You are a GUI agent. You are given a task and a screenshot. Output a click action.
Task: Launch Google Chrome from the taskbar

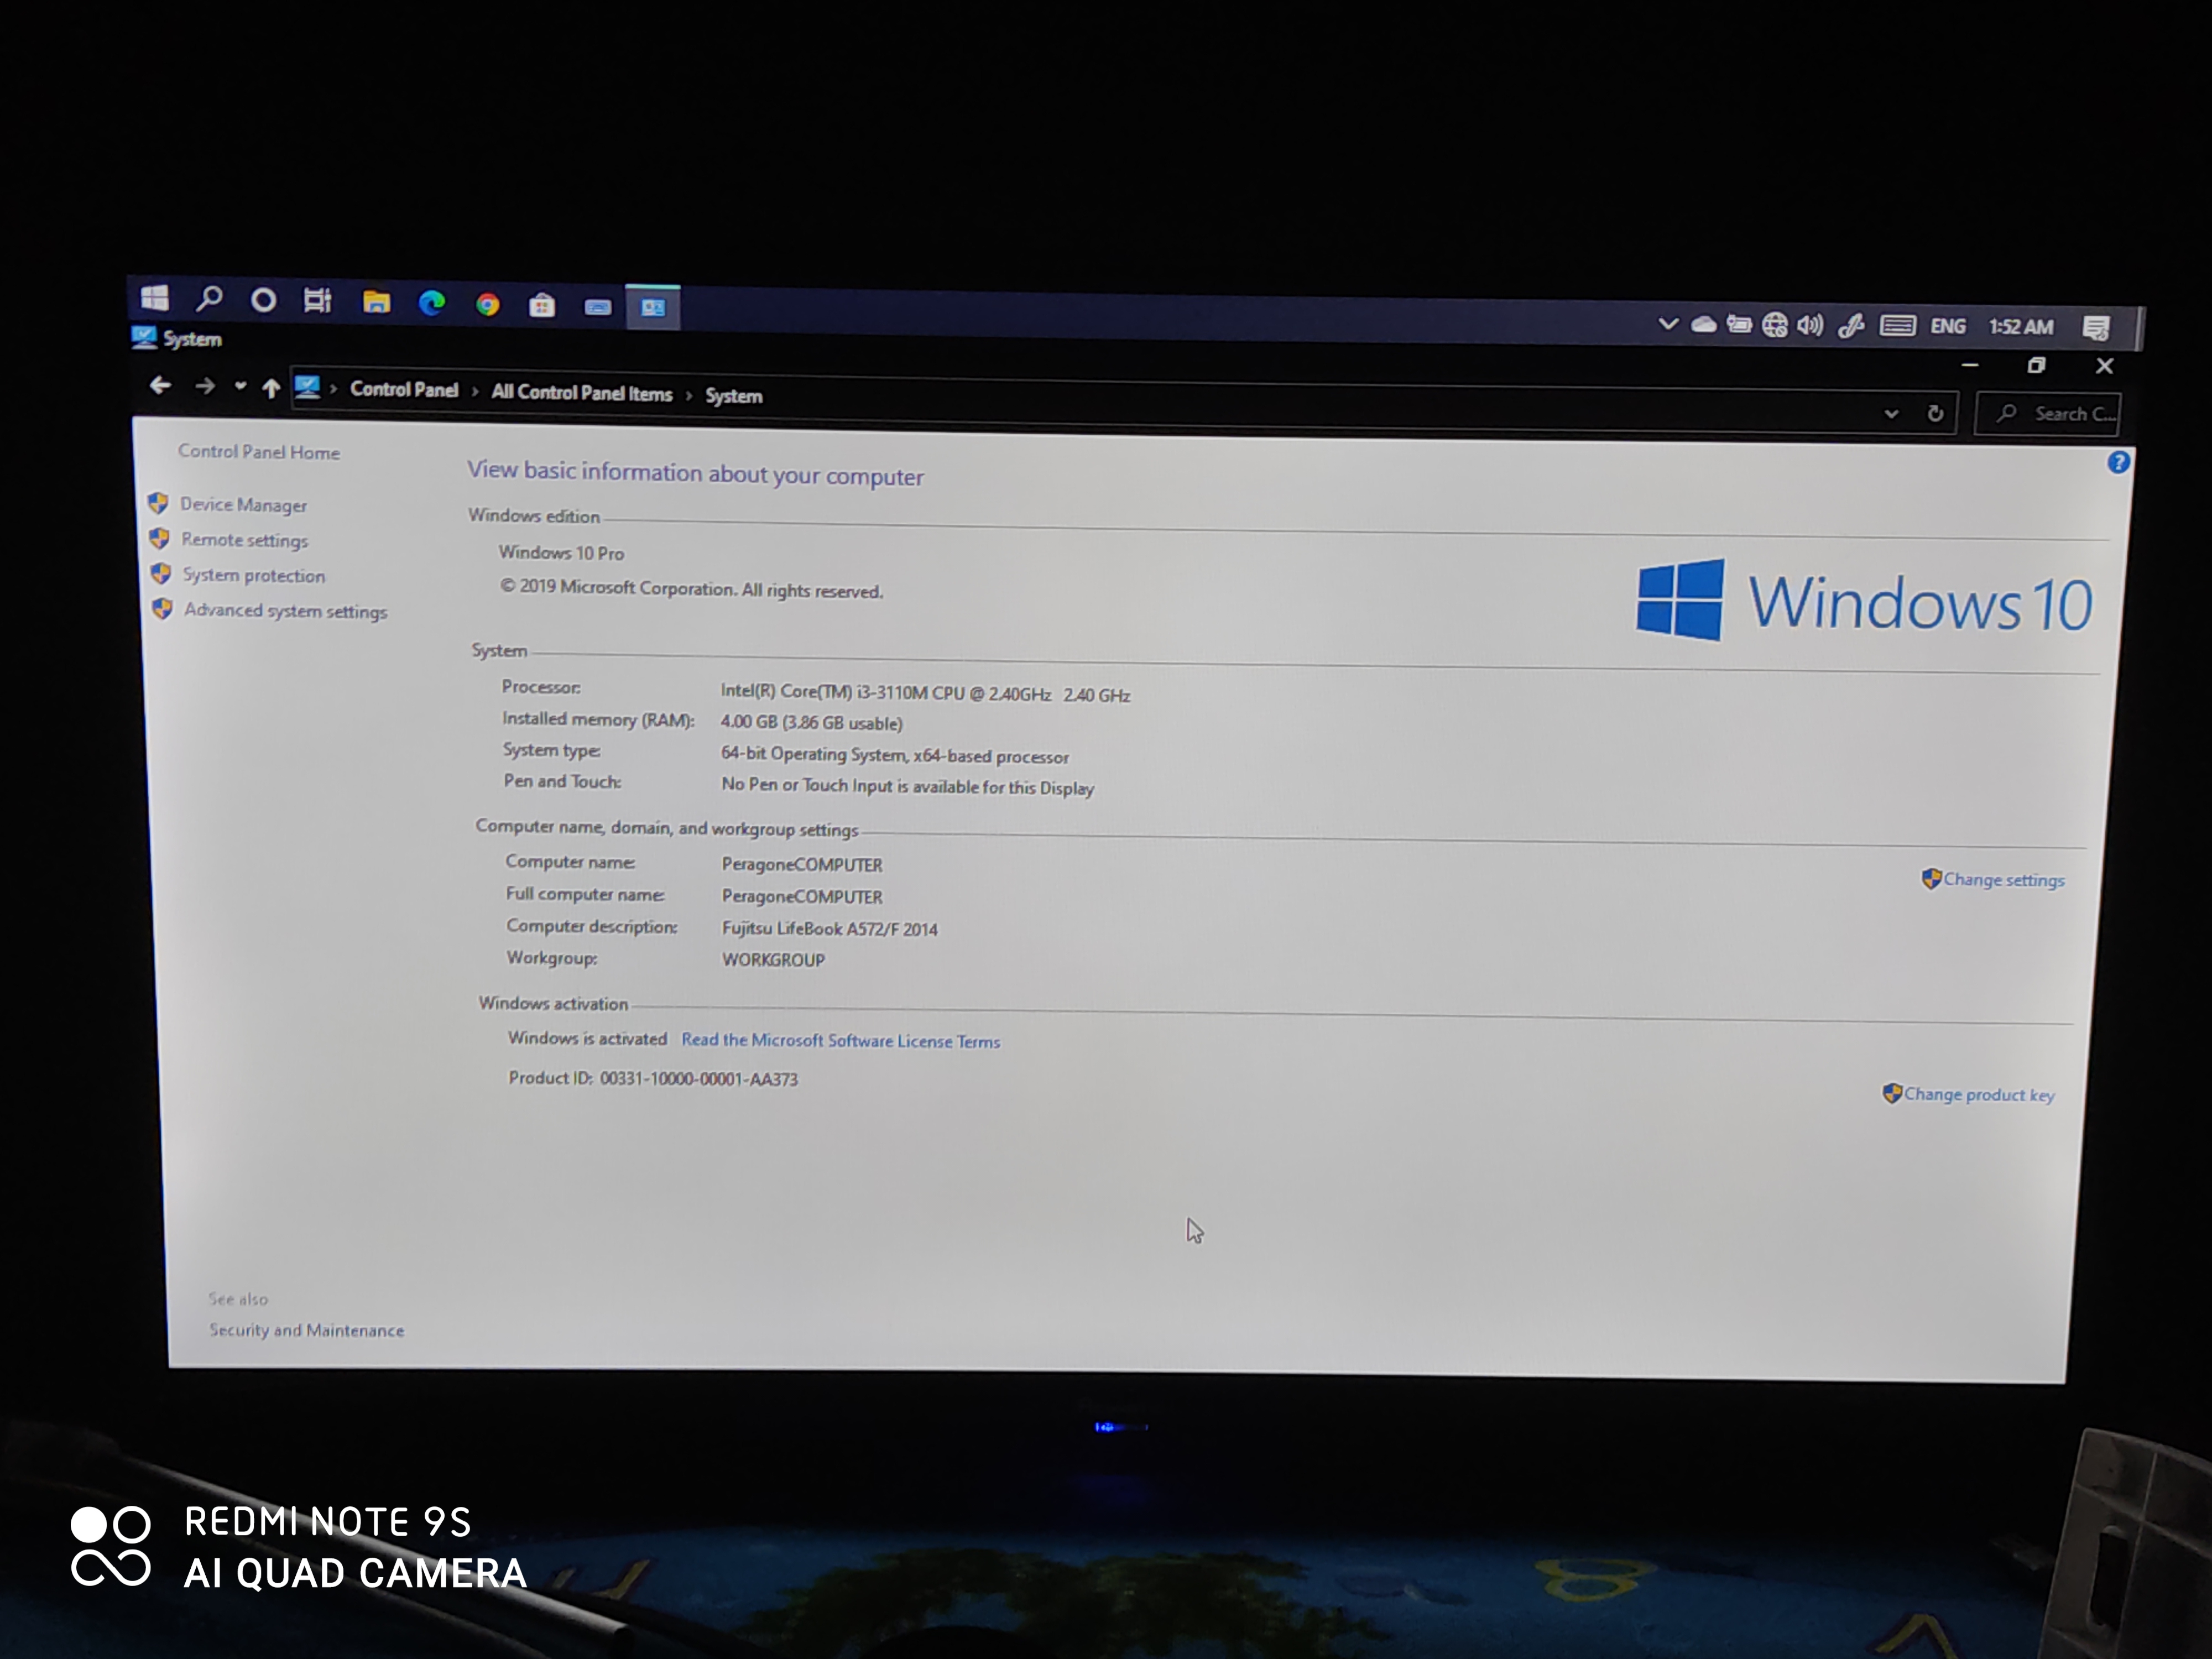coord(488,305)
